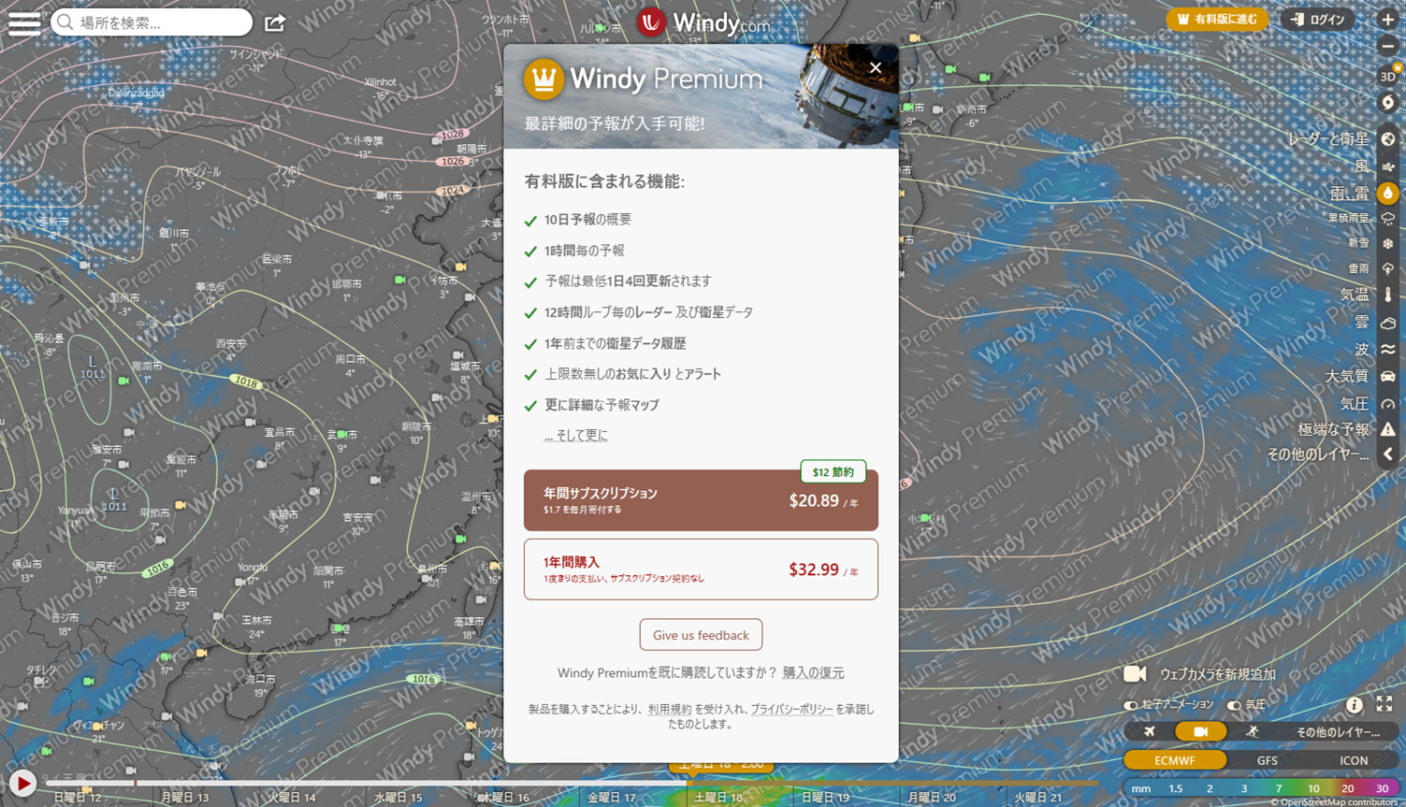Enable the webcams mode toggle

point(1201,731)
